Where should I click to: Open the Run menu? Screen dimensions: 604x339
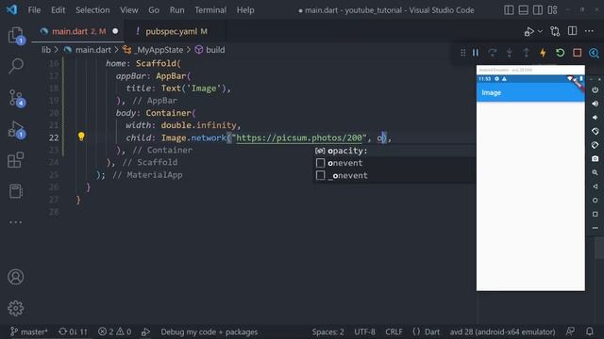click(x=176, y=10)
